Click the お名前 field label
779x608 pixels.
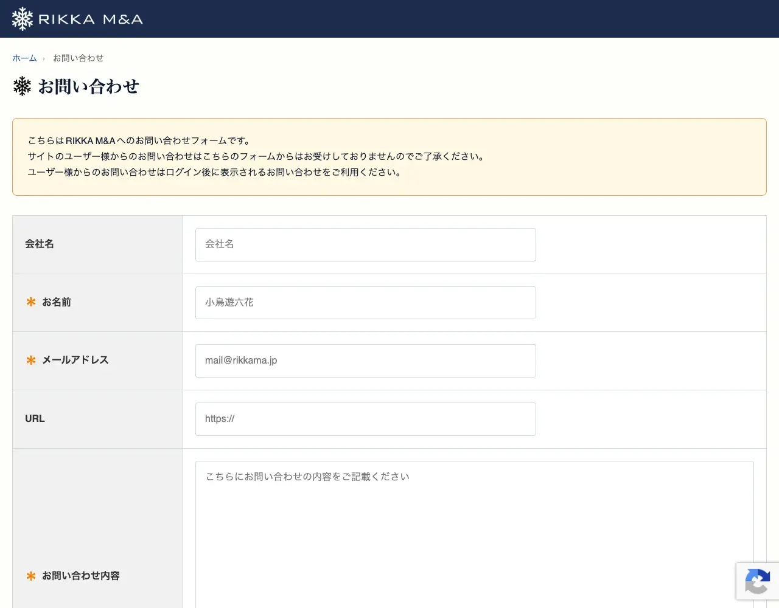[x=57, y=302]
